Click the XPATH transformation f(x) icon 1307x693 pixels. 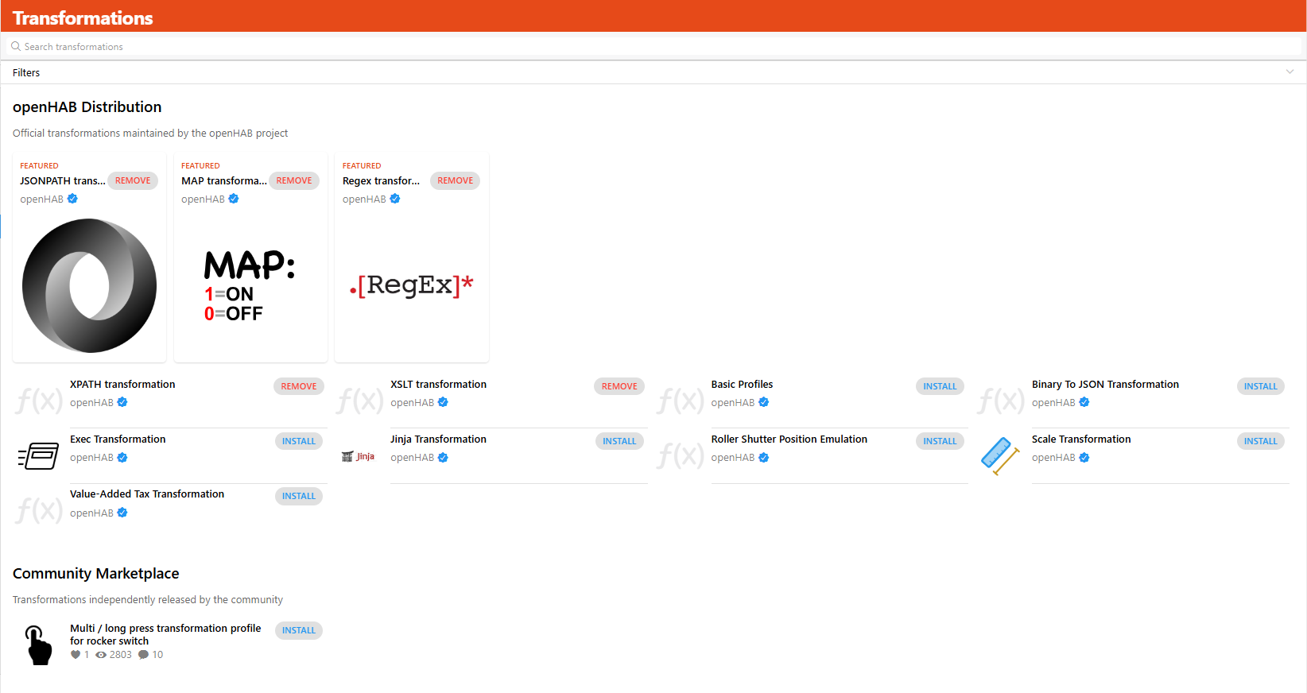[x=39, y=399]
